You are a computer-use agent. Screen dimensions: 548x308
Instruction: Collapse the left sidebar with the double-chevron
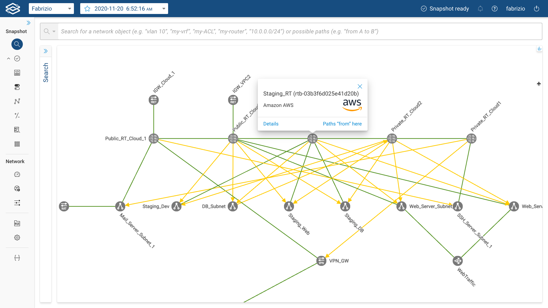pos(29,23)
